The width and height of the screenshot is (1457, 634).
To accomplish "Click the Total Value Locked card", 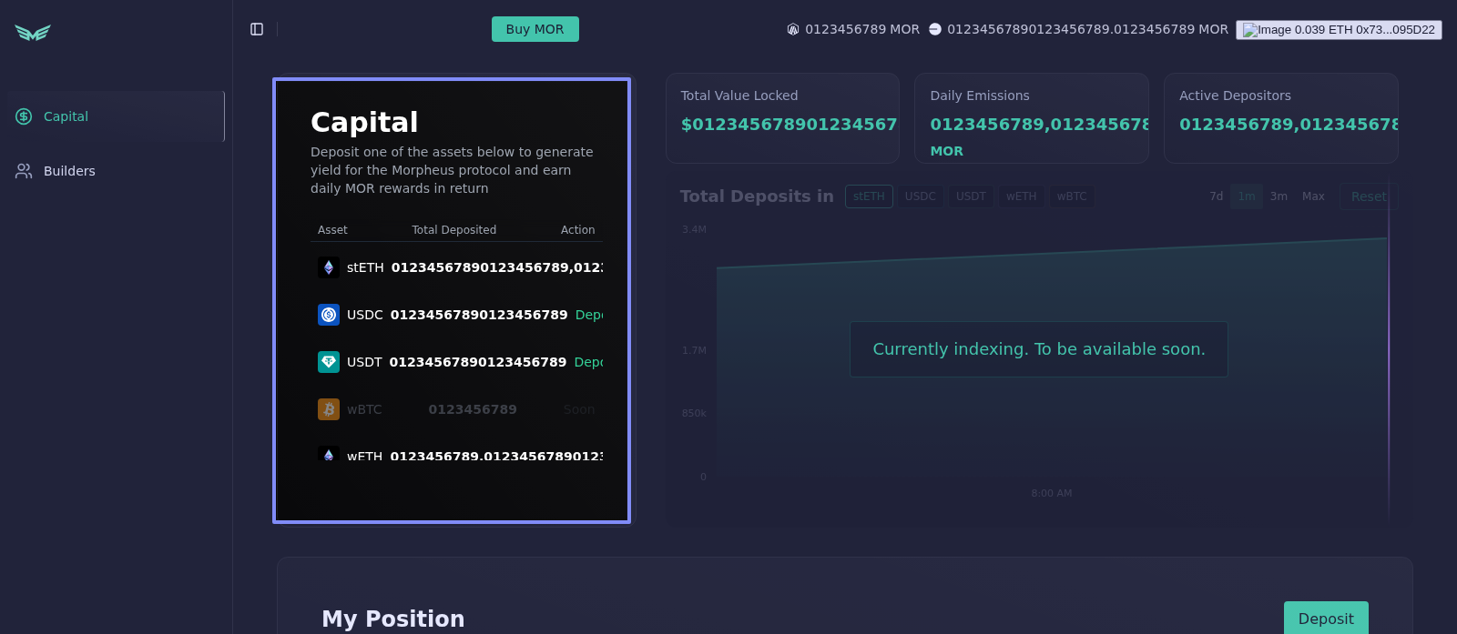I will point(782,118).
